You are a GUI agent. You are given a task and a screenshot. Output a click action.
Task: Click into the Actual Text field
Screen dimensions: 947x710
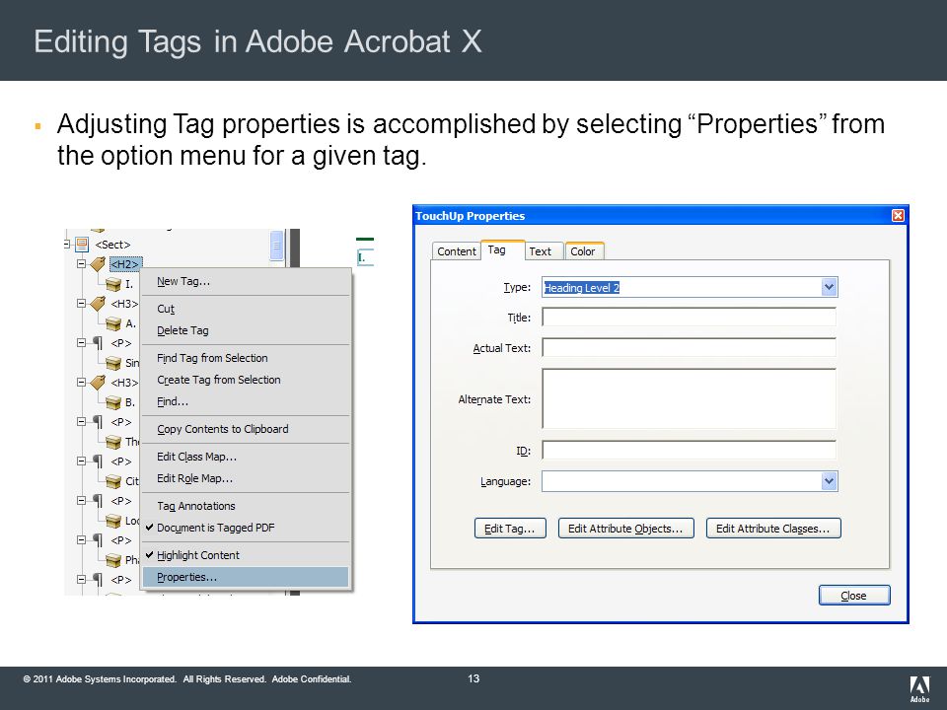[690, 348]
